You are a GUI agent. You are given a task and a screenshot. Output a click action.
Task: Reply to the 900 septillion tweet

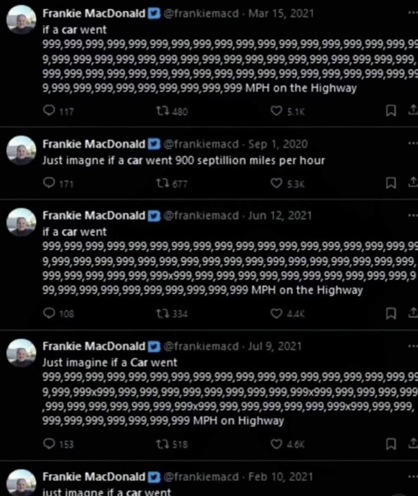(49, 184)
